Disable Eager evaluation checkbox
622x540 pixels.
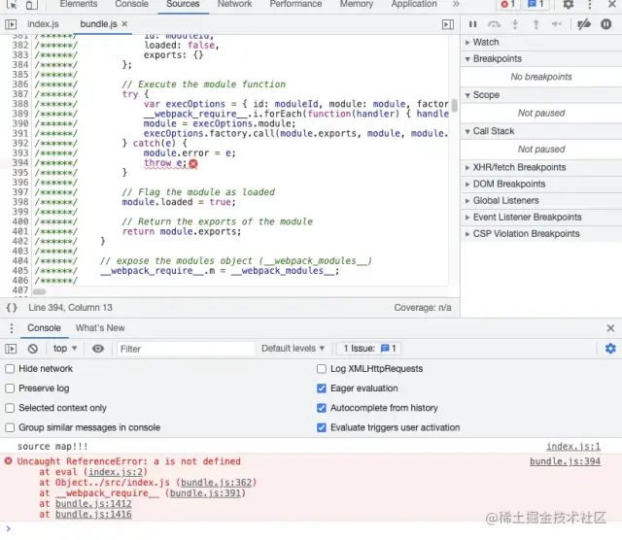322,388
